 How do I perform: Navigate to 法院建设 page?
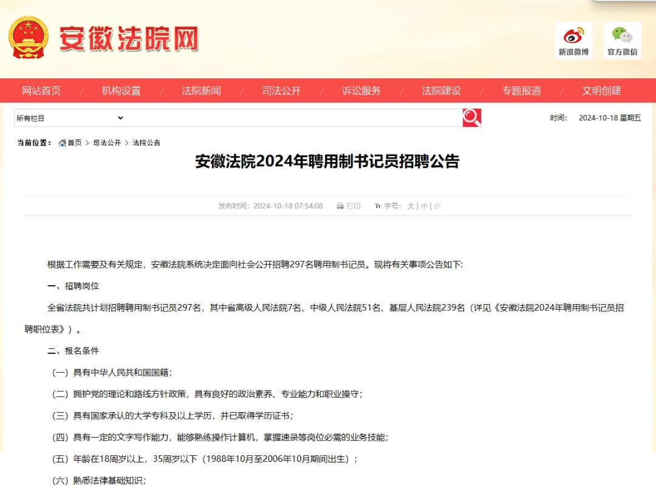[x=442, y=91]
